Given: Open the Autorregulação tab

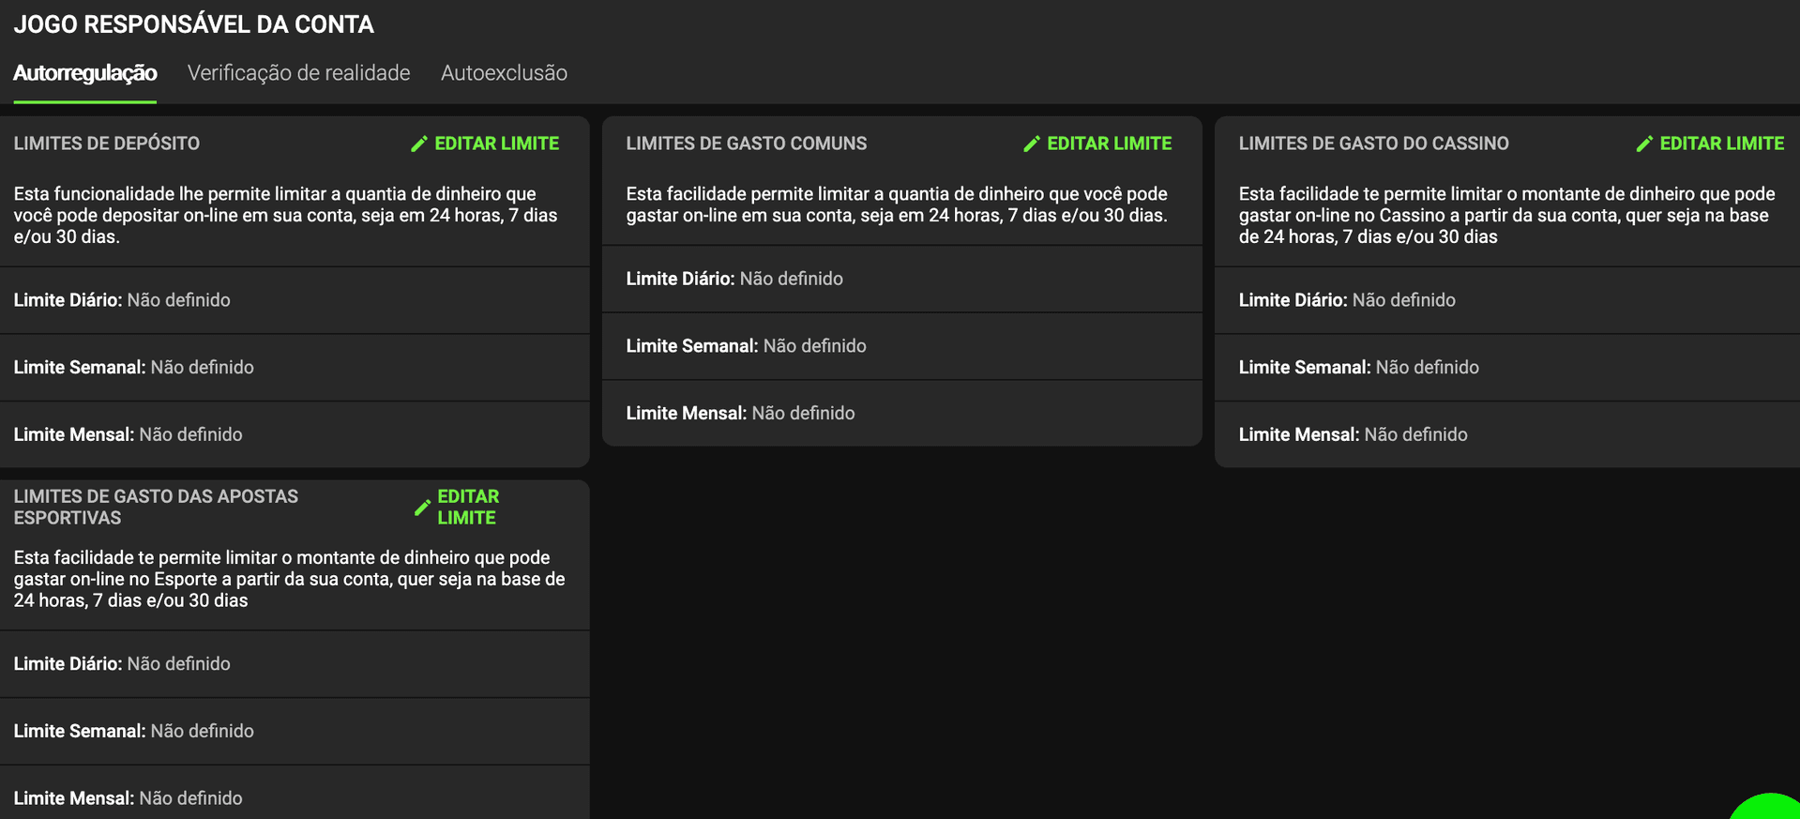Looking at the screenshot, I should coord(84,73).
